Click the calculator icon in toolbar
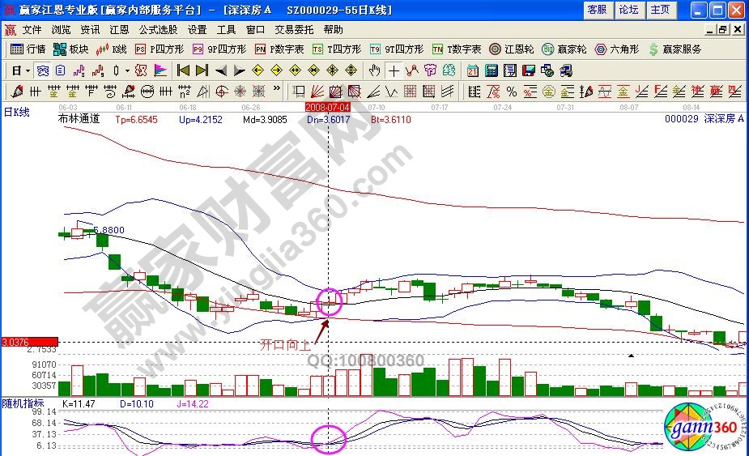Screen dimensions: 749x456 point(491,70)
